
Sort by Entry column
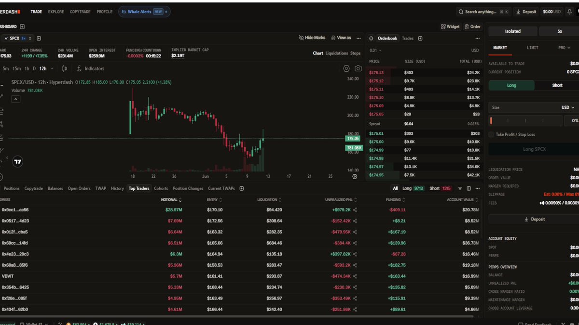pyautogui.click(x=214, y=200)
